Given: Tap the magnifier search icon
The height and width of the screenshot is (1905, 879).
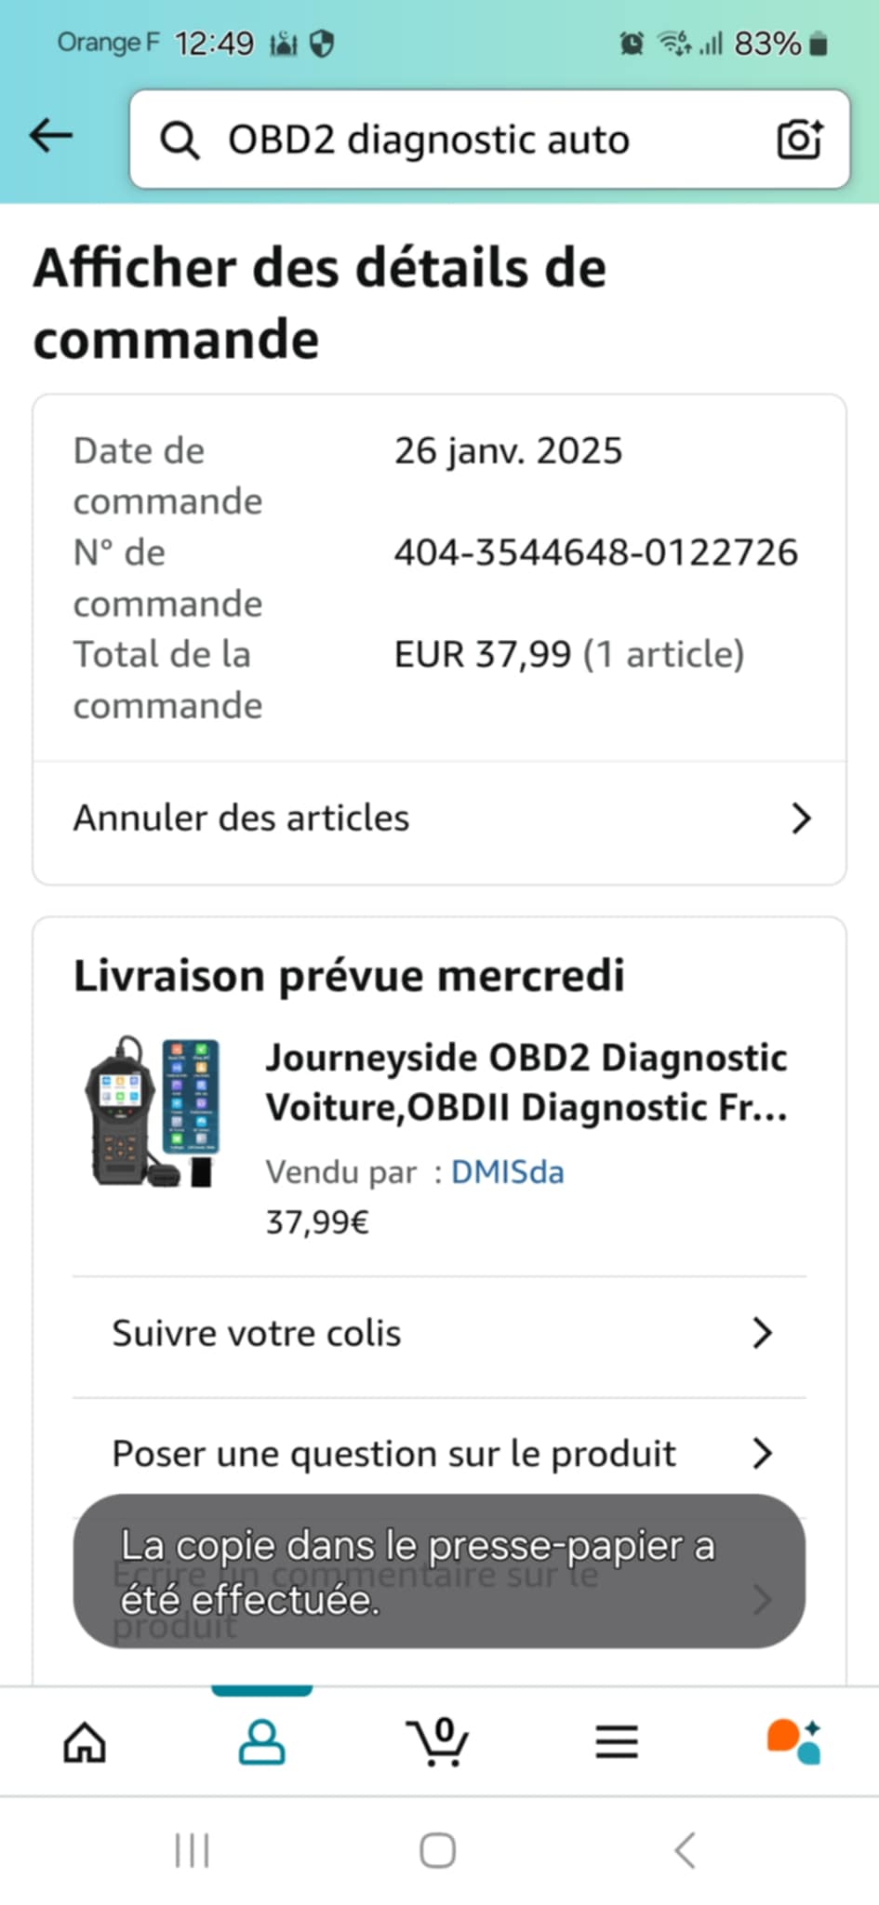Looking at the screenshot, I should click(180, 140).
